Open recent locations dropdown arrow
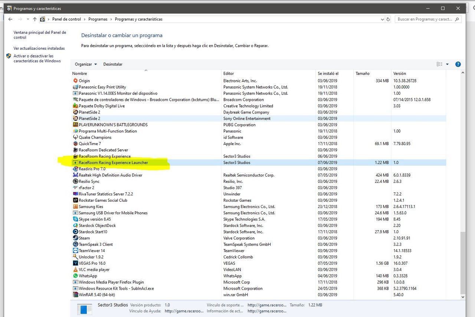 point(28,19)
